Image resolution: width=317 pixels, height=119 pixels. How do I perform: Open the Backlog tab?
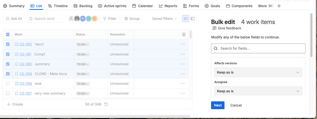point(83,6)
